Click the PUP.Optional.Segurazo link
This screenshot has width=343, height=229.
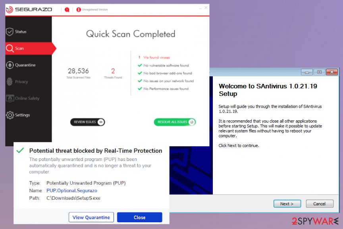[x=72, y=191]
